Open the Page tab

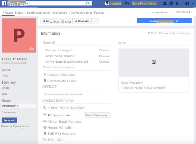[8, 13]
